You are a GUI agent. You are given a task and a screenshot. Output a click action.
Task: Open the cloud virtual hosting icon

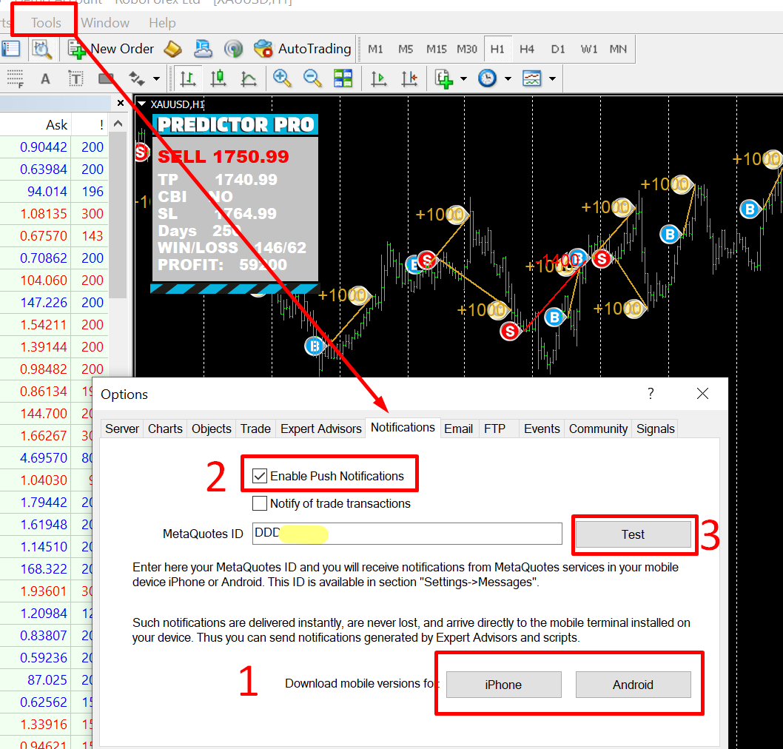[203, 49]
